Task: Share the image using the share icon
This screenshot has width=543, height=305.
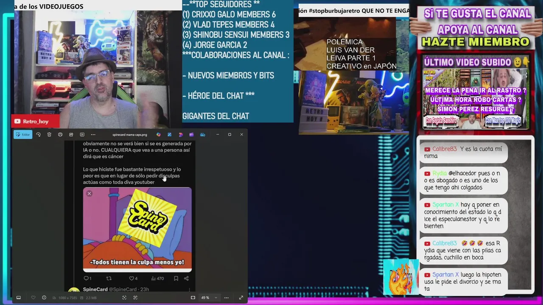Action: tap(71, 135)
